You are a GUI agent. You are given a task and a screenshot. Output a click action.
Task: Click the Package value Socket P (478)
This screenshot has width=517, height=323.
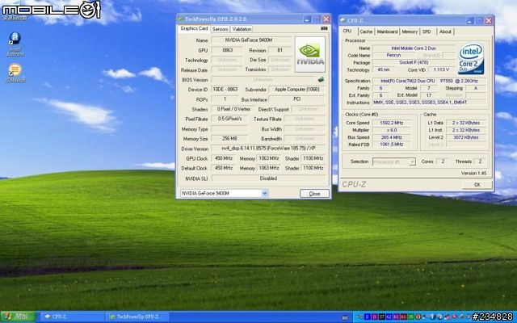pos(414,63)
